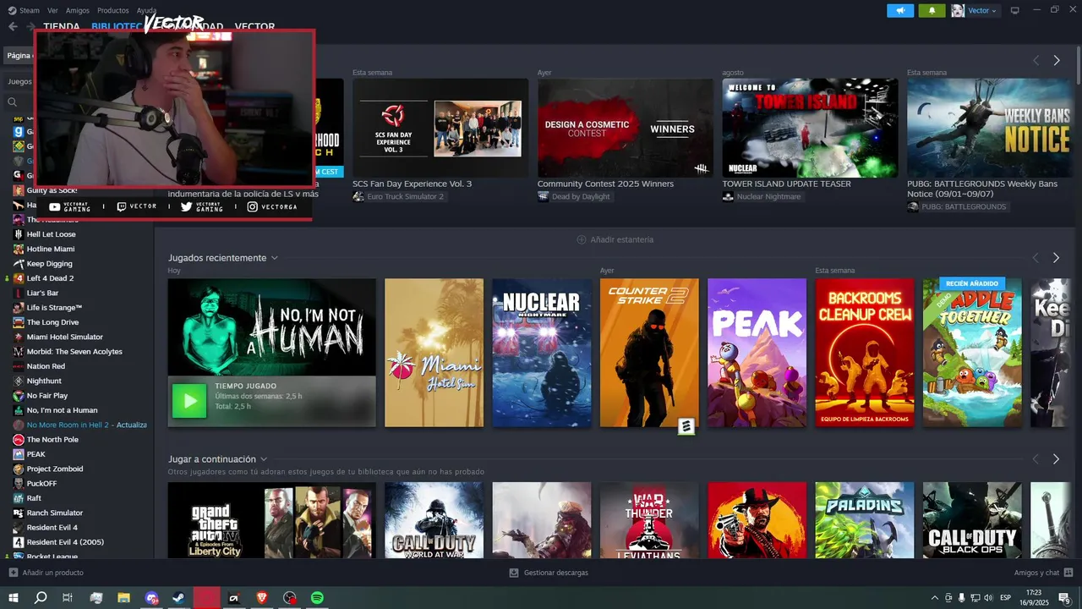Viewport: 1082px width, 609px height.
Task: Open the SCS Fan Day Experience thumbnail
Action: tap(440, 128)
